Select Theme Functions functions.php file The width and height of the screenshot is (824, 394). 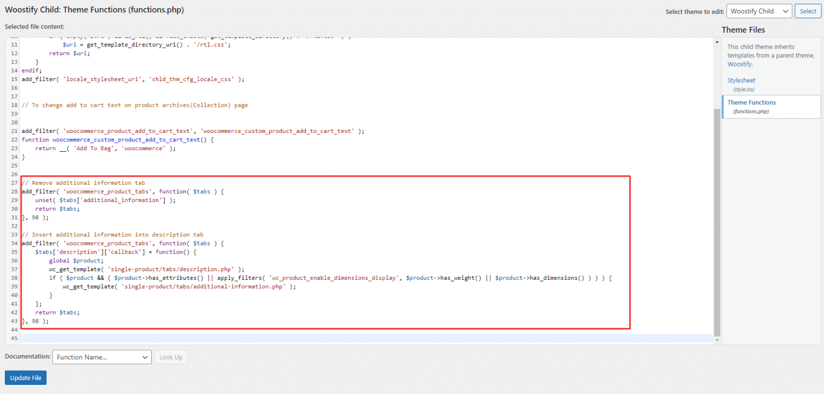click(771, 107)
